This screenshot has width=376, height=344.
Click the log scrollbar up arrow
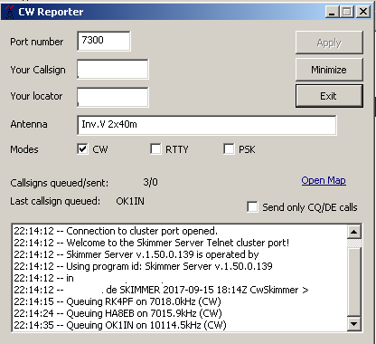tap(353, 232)
